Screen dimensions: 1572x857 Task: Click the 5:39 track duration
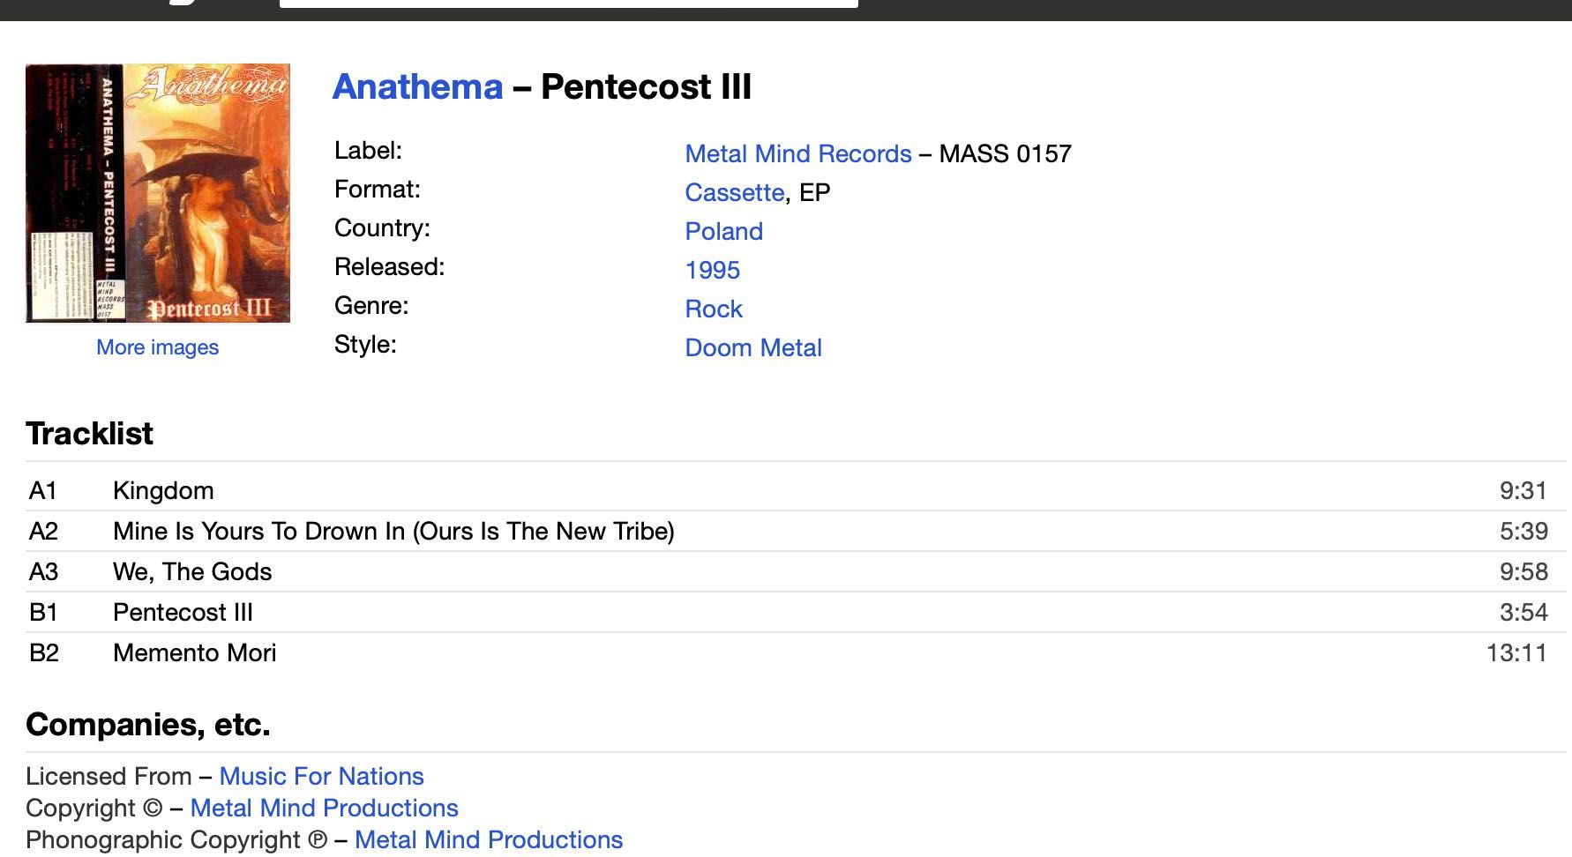[x=1523, y=531]
